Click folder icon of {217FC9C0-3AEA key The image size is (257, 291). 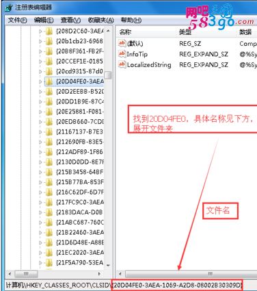click(x=49, y=202)
